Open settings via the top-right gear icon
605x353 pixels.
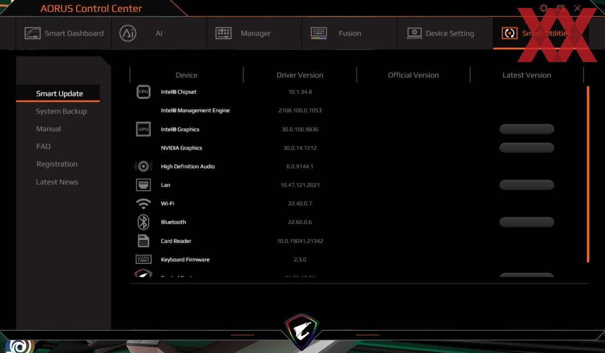[543, 8]
